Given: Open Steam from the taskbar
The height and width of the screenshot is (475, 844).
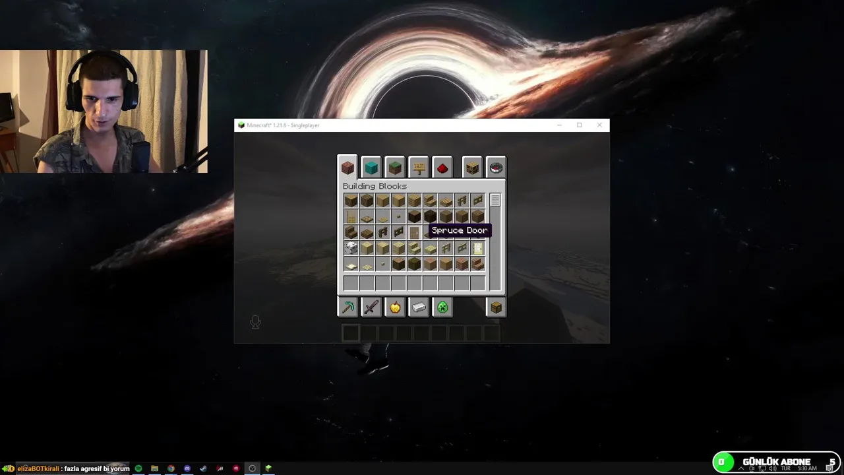Looking at the screenshot, I should [x=203, y=468].
